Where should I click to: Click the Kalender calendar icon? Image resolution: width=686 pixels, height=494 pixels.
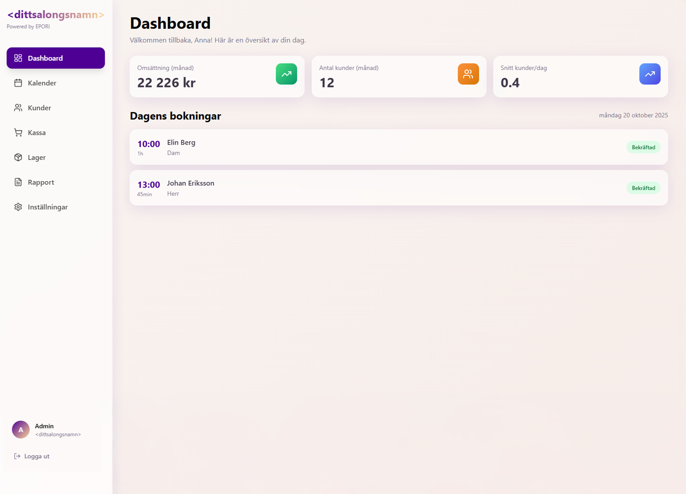pos(18,83)
